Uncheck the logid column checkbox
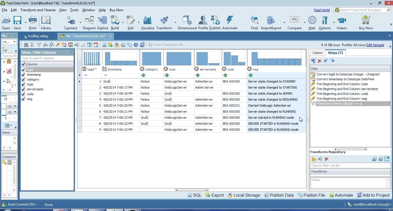 23,70
